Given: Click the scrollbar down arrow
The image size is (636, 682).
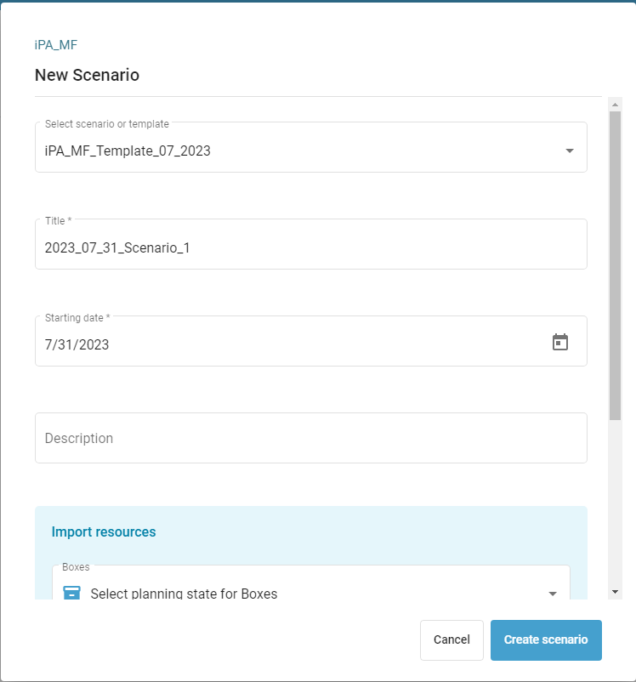Looking at the screenshot, I should pyautogui.click(x=615, y=592).
